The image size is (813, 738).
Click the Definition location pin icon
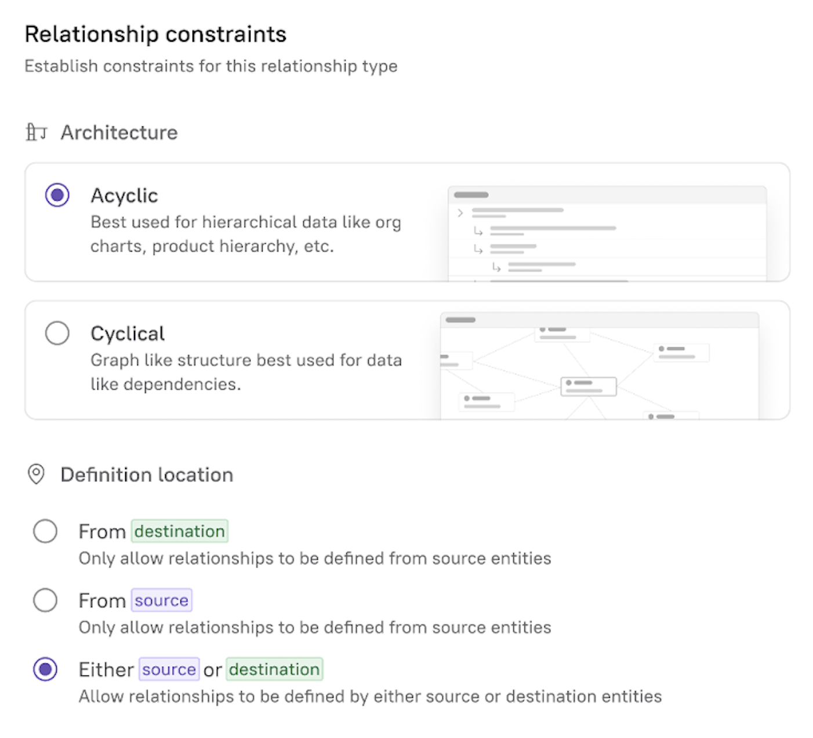pos(36,474)
